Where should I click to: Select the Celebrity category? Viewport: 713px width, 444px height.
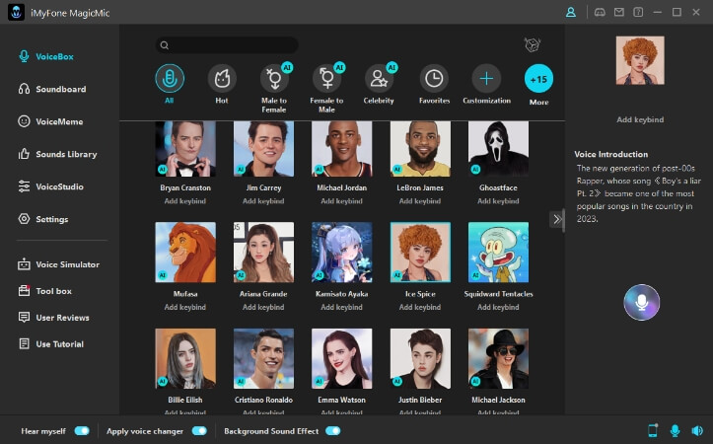pos(380,79)
